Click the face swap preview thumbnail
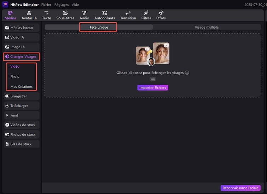This screenshot has height=194, width=267. [x=152, y=54]
